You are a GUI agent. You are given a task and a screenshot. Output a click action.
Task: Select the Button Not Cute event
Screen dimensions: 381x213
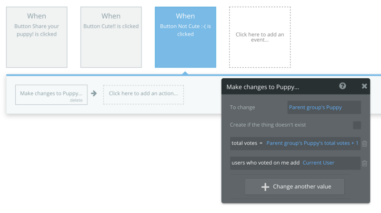pyautogui.click(x=185, y=37)
